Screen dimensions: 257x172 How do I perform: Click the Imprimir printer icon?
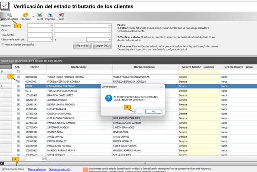(x=50, y=15)
